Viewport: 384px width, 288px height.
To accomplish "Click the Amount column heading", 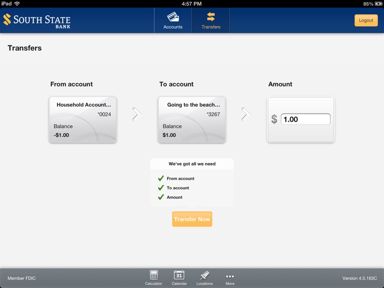I will click(x=280, y=84).
